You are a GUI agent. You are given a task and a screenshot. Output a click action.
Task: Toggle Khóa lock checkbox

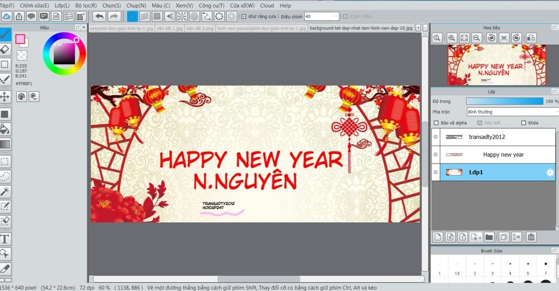pos(524,123)
